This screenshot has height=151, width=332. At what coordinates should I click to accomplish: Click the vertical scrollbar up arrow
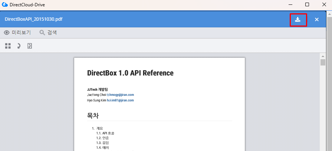pyautogui.click(x=323, y=56)
